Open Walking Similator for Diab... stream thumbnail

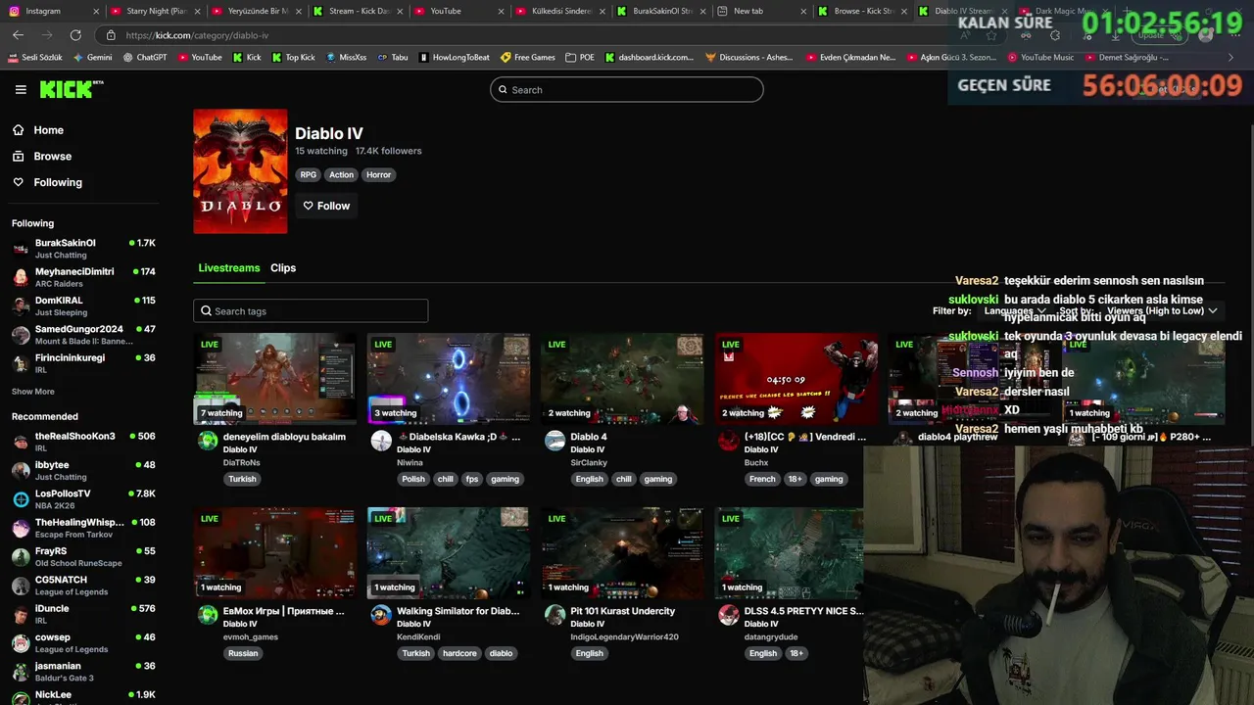coord(449,553)
